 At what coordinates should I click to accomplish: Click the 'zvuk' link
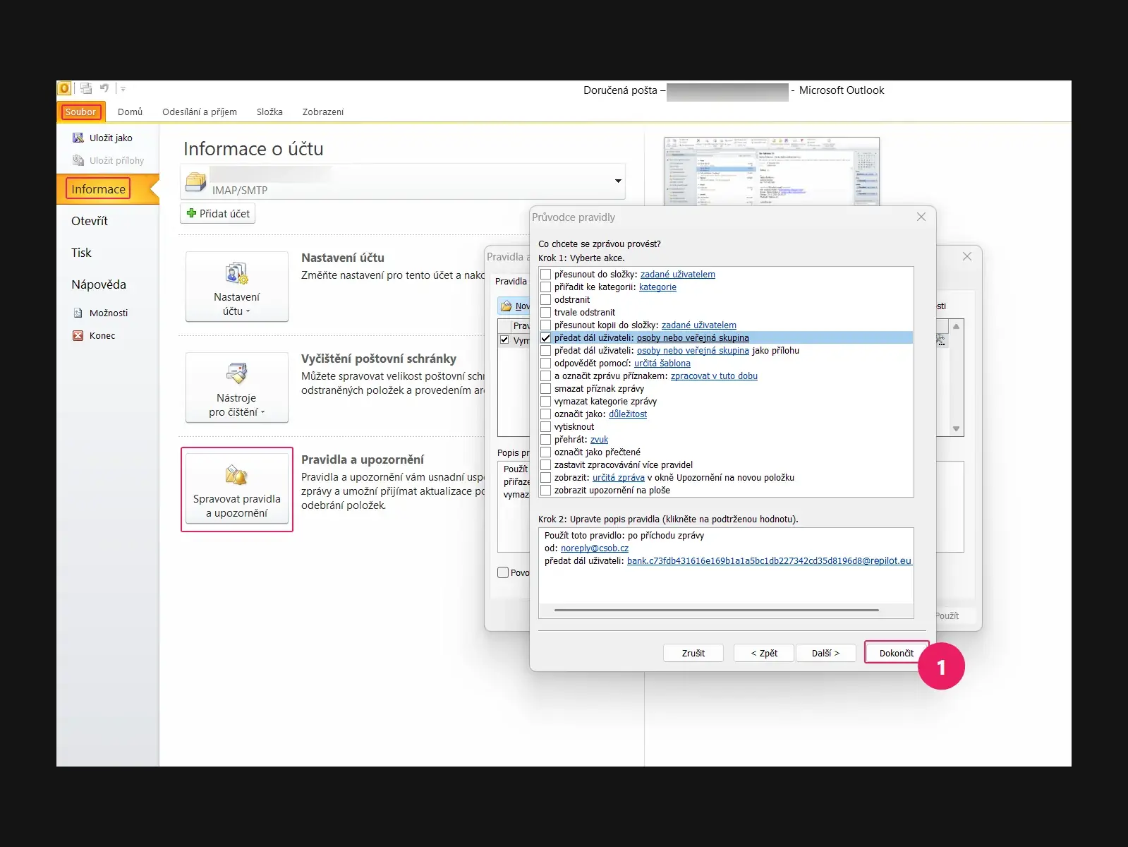599,440
